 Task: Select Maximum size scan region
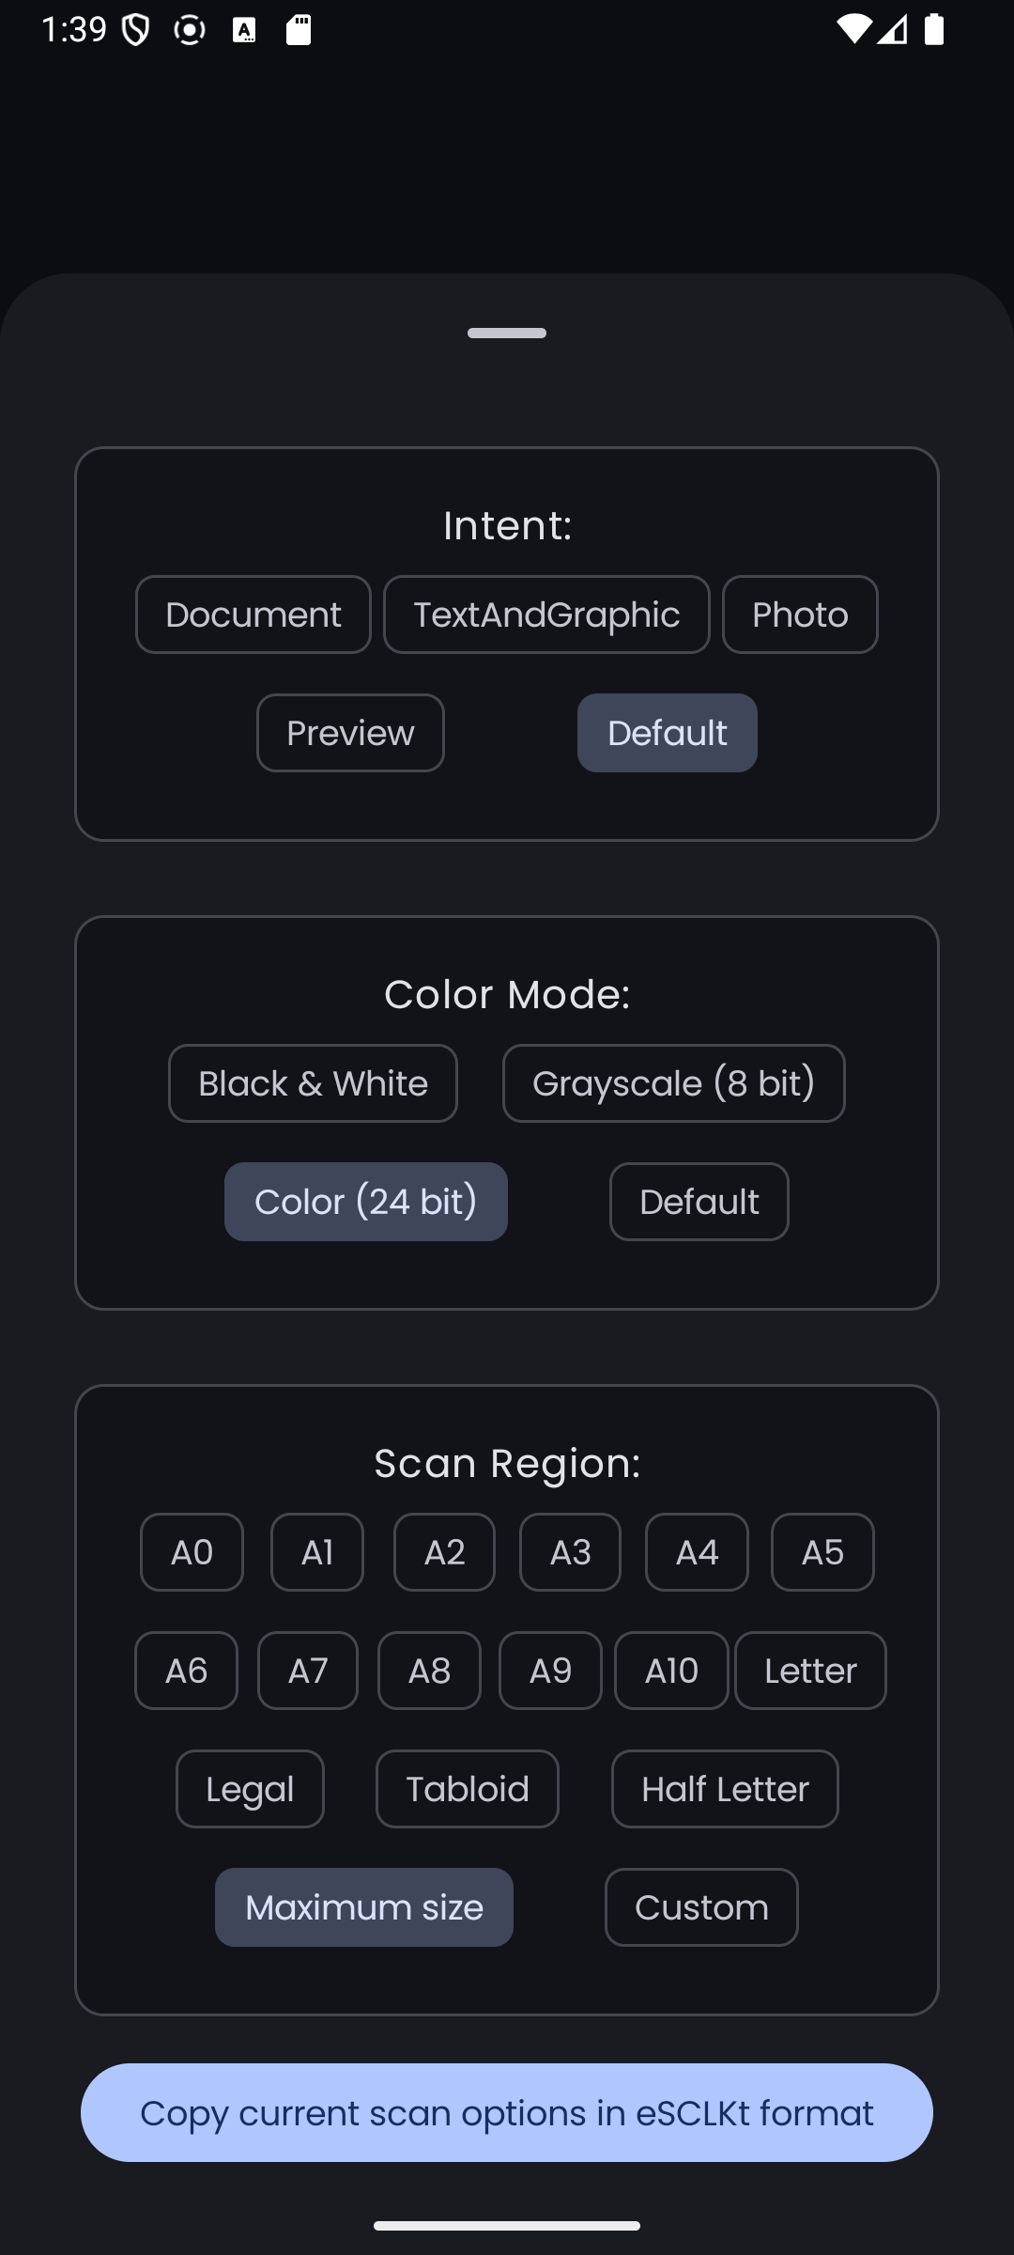pos(363,1907)
